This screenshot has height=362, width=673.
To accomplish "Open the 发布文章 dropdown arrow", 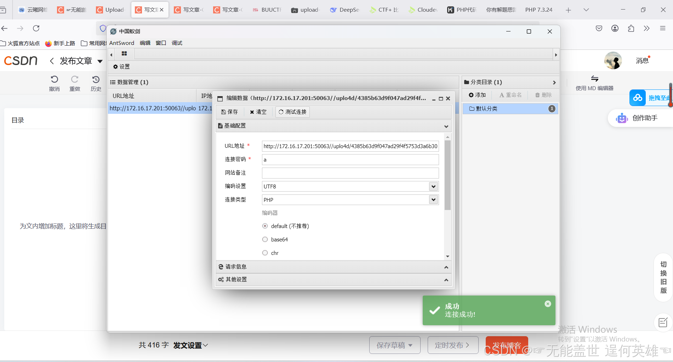I will [100, 62].
